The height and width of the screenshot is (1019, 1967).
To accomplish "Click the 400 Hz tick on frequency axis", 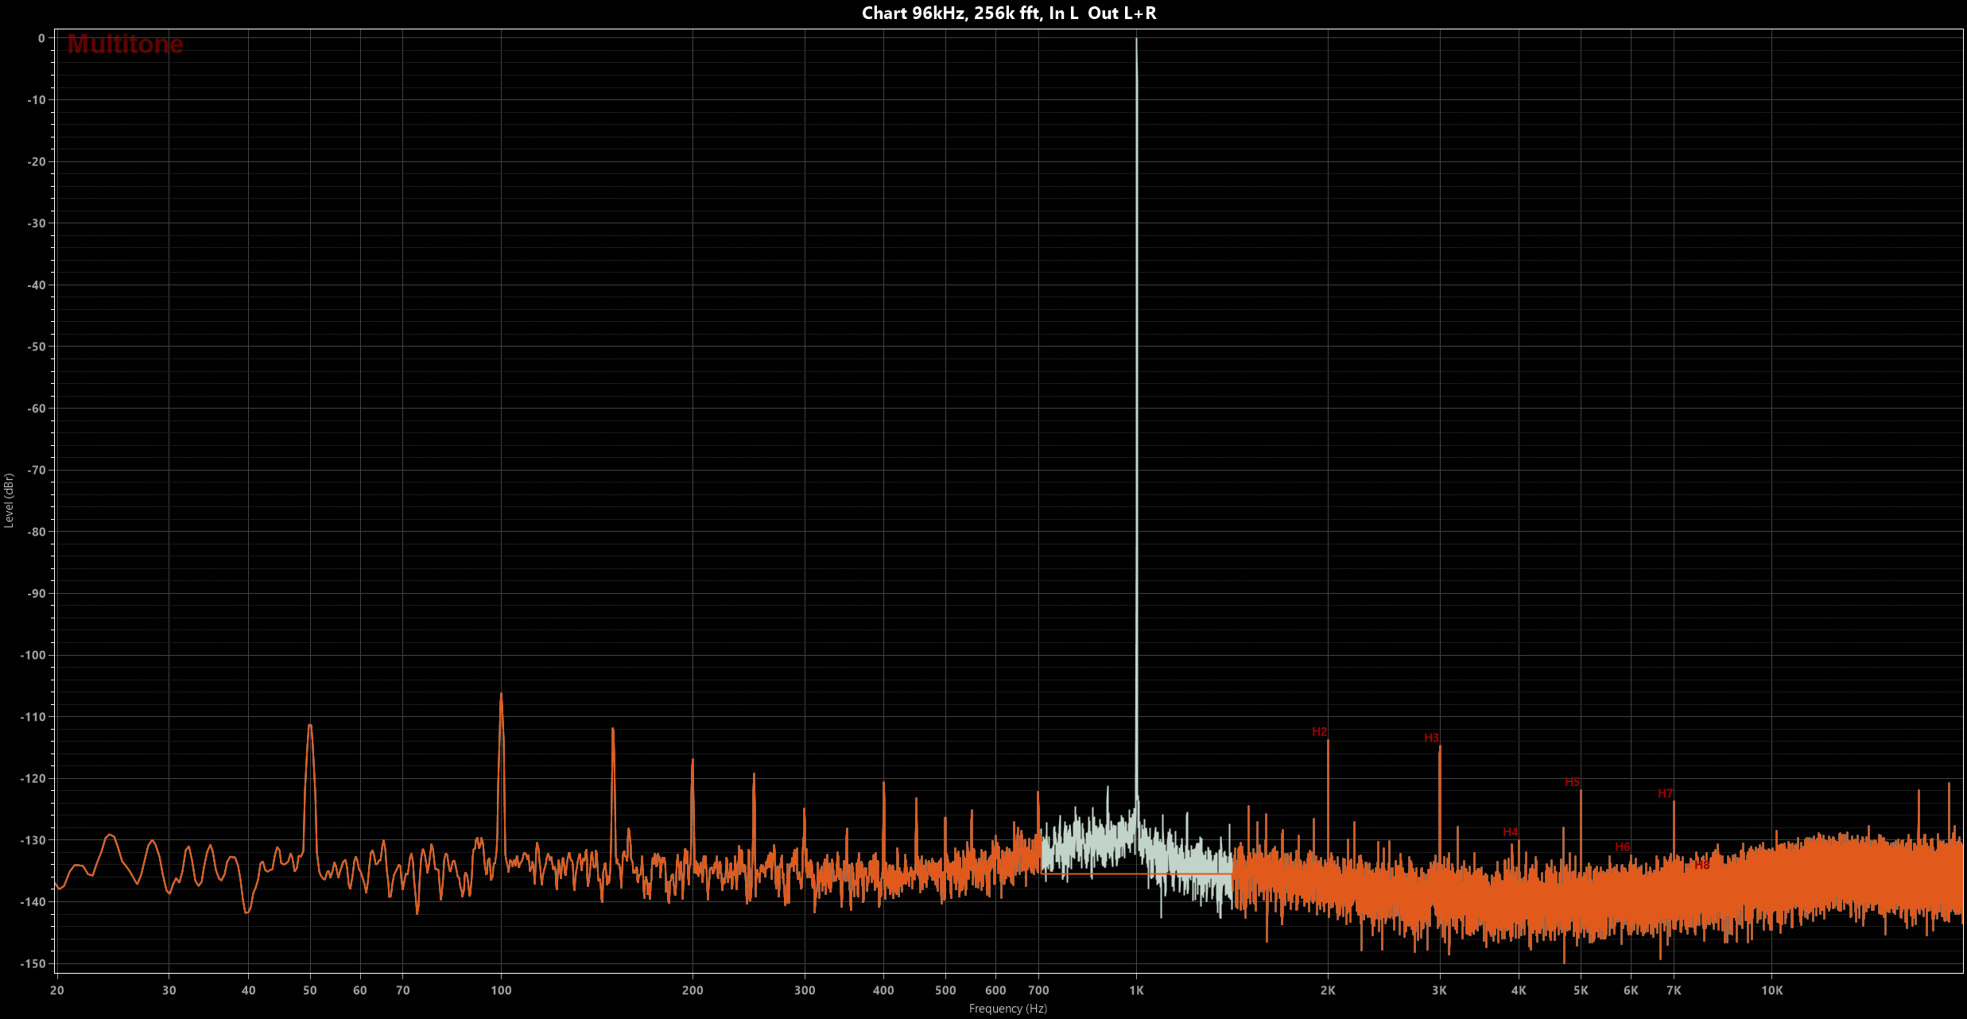I will click(x=883, y=990).
